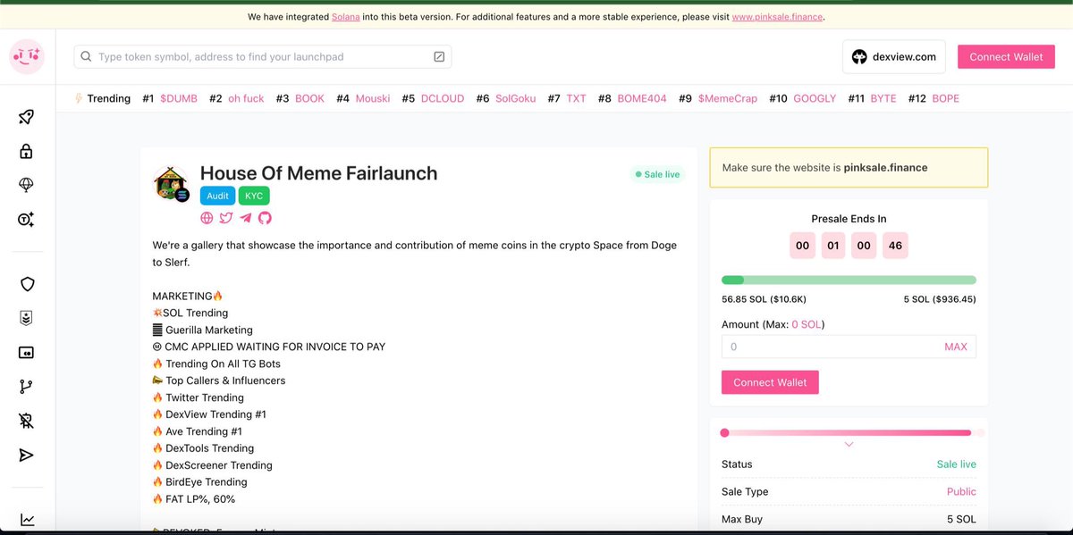Click the FAT LP%, 60% line
The image size is (1073, 535).
[x=194, y=499]
